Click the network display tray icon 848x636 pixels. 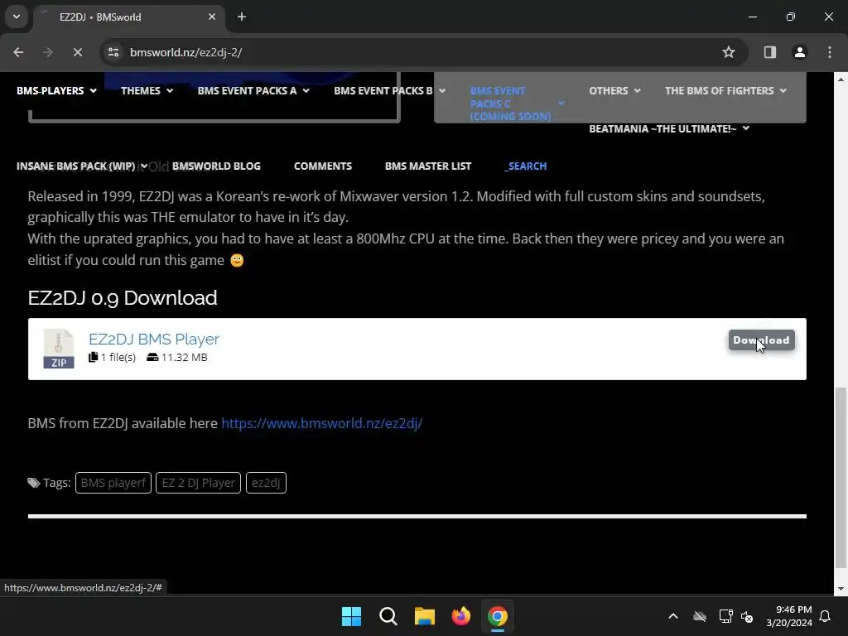(725, 616)
